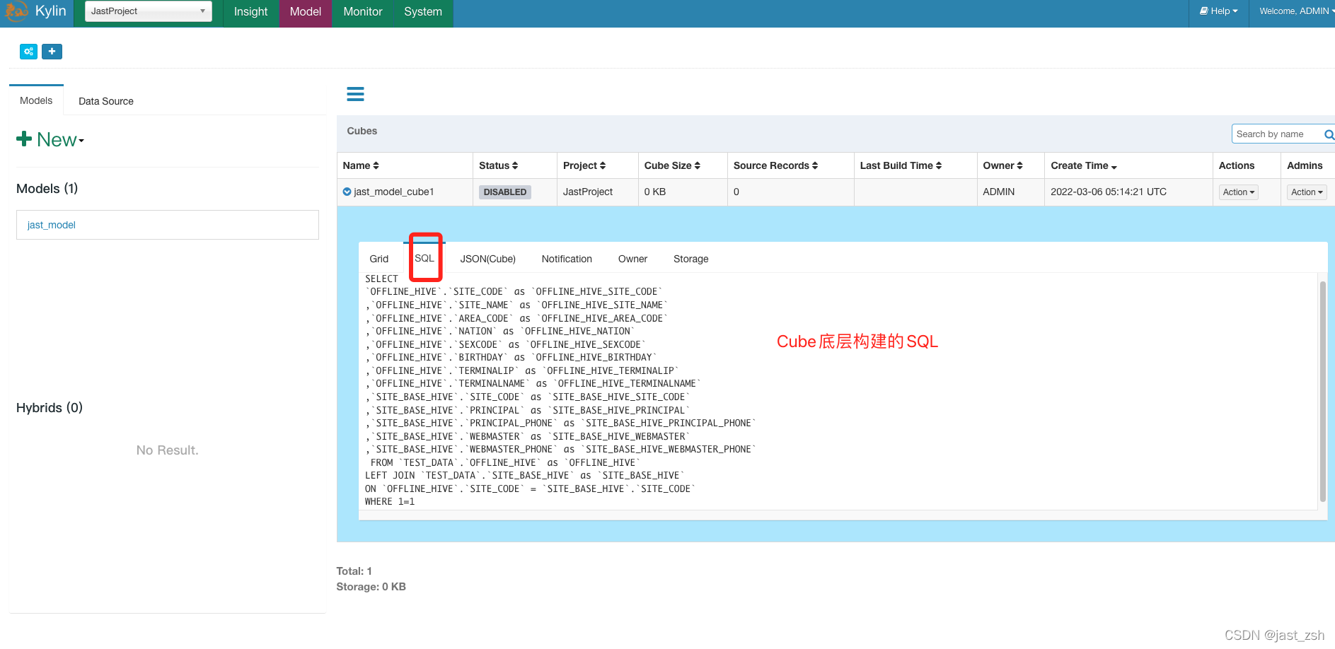Open project management gears icon
The height and width of the screenshot is (649, 1335).
28,52
